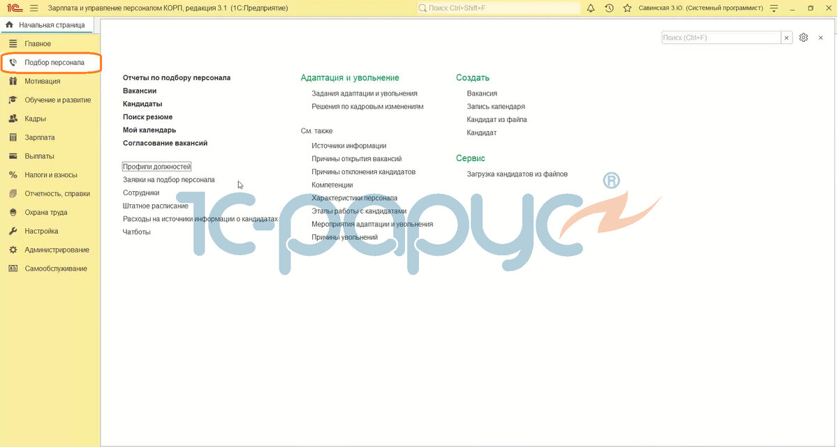Open history clock icon
This screenshot has width=838, height=447.
coord(609,8)
